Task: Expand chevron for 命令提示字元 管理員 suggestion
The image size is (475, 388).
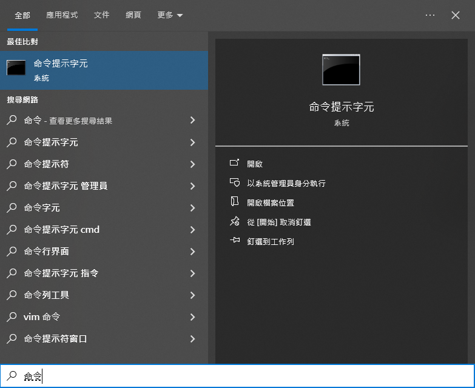Action: 192,186
